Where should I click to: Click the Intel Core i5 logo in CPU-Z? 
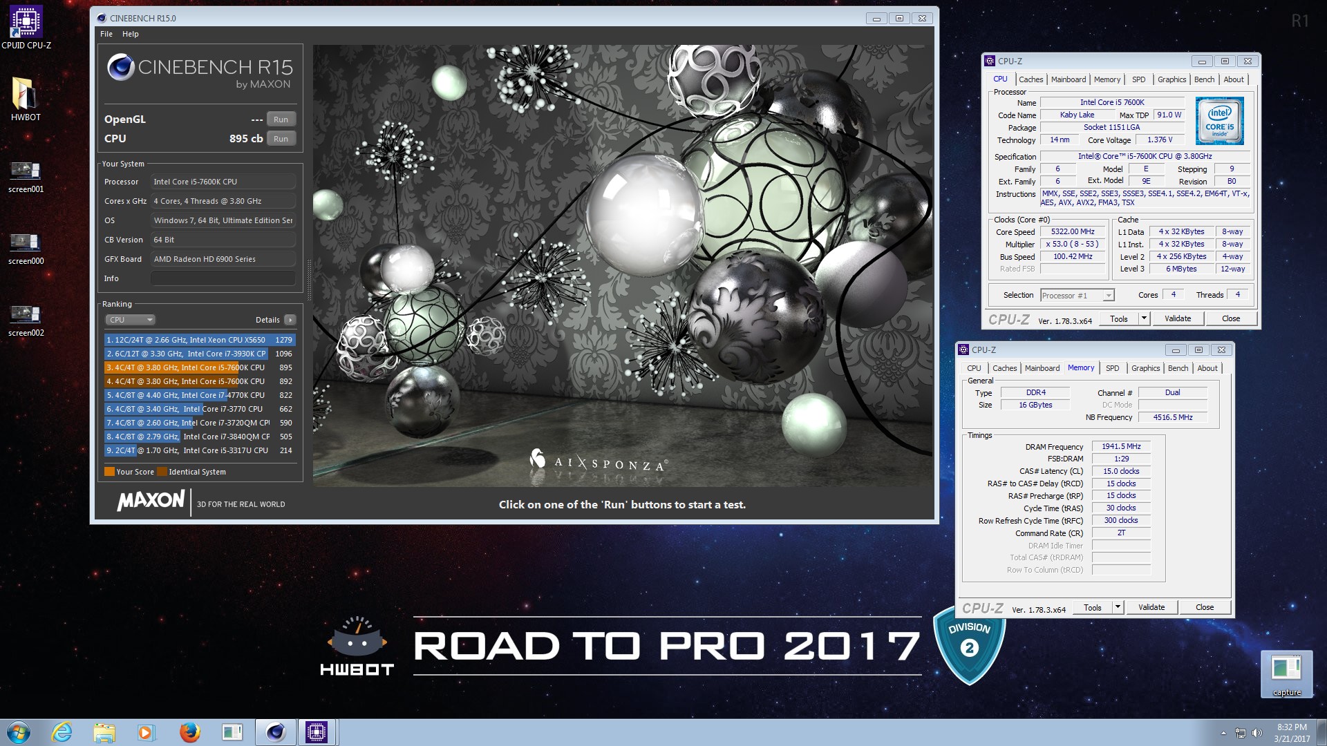(1220, 120)
